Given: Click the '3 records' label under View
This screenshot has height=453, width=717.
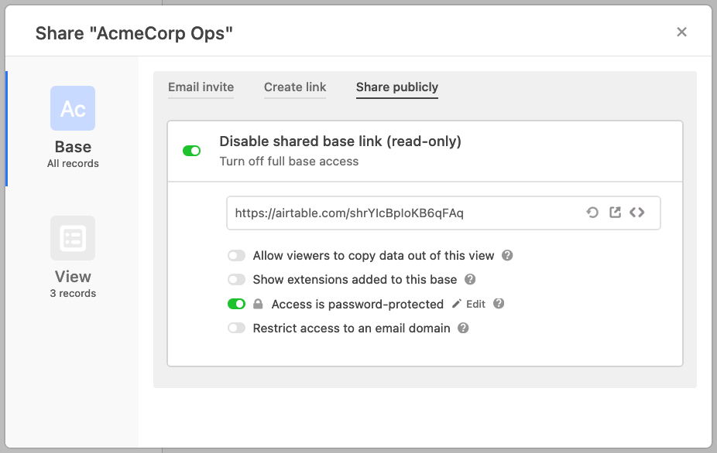Looking at the screenshot, I should 73,293.
